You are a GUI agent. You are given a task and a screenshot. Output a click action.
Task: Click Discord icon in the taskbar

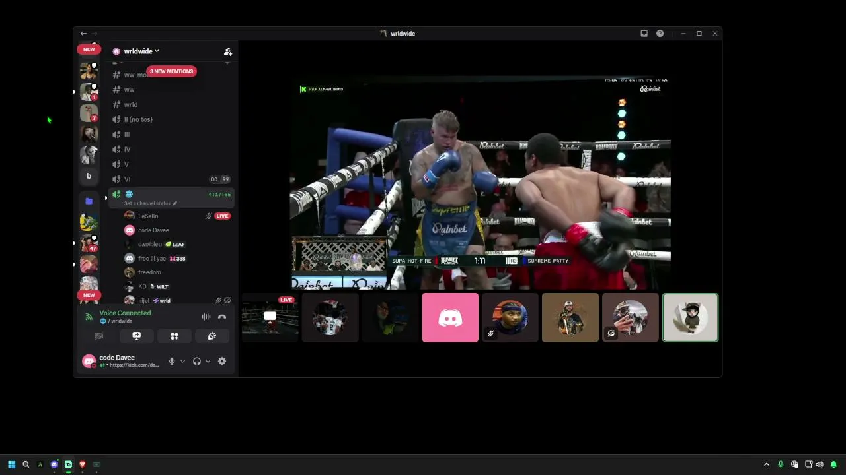point(54,464)
